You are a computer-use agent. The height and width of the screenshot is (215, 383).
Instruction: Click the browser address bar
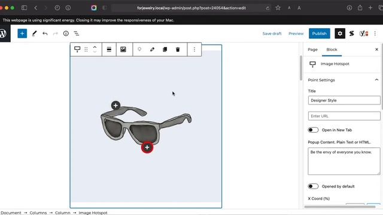191,8
